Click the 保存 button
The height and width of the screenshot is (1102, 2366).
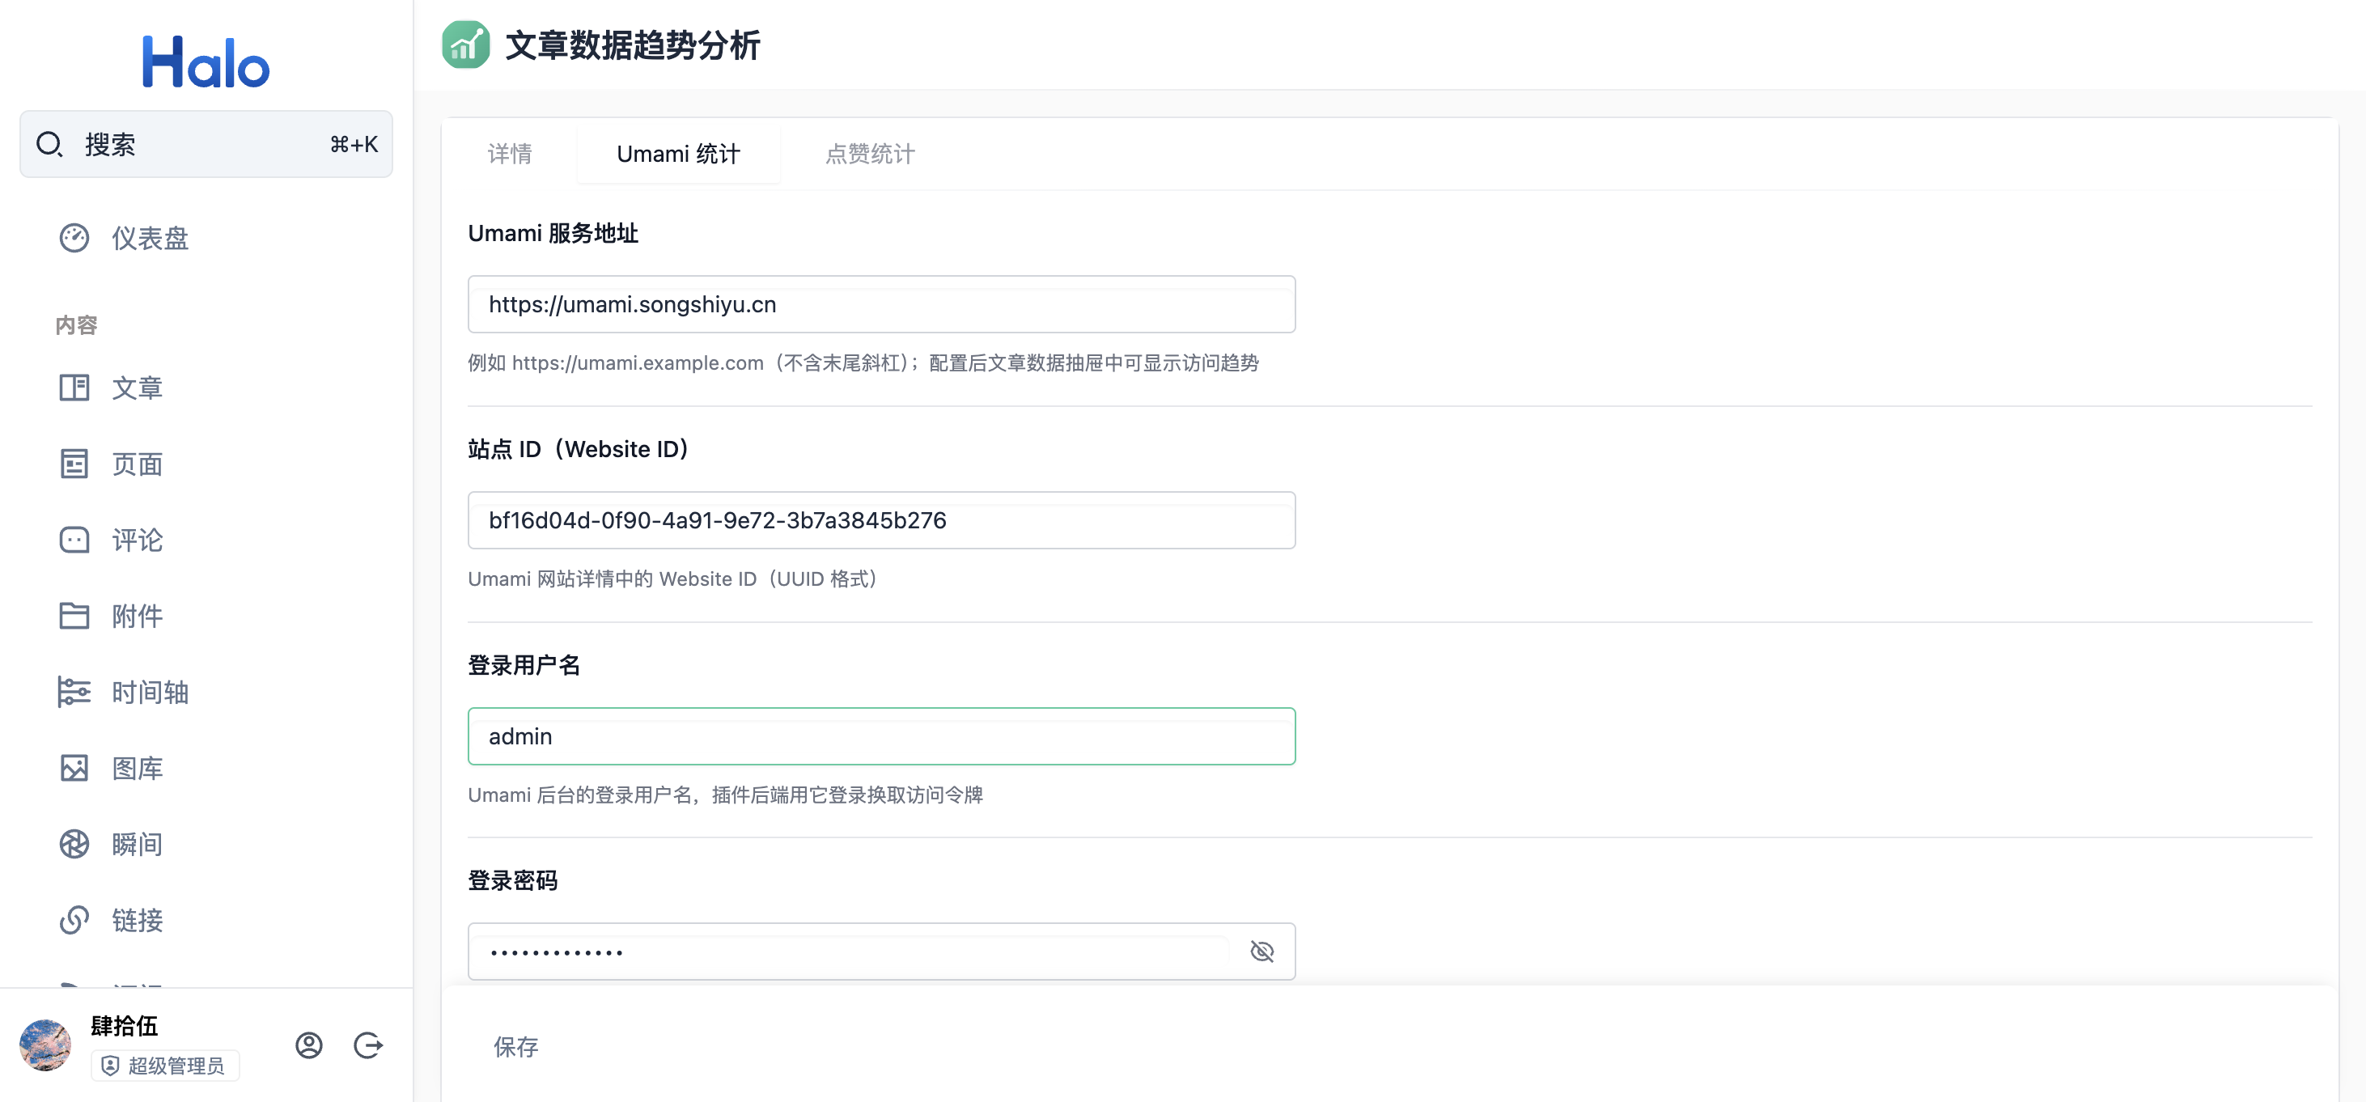click(516, 1047)
